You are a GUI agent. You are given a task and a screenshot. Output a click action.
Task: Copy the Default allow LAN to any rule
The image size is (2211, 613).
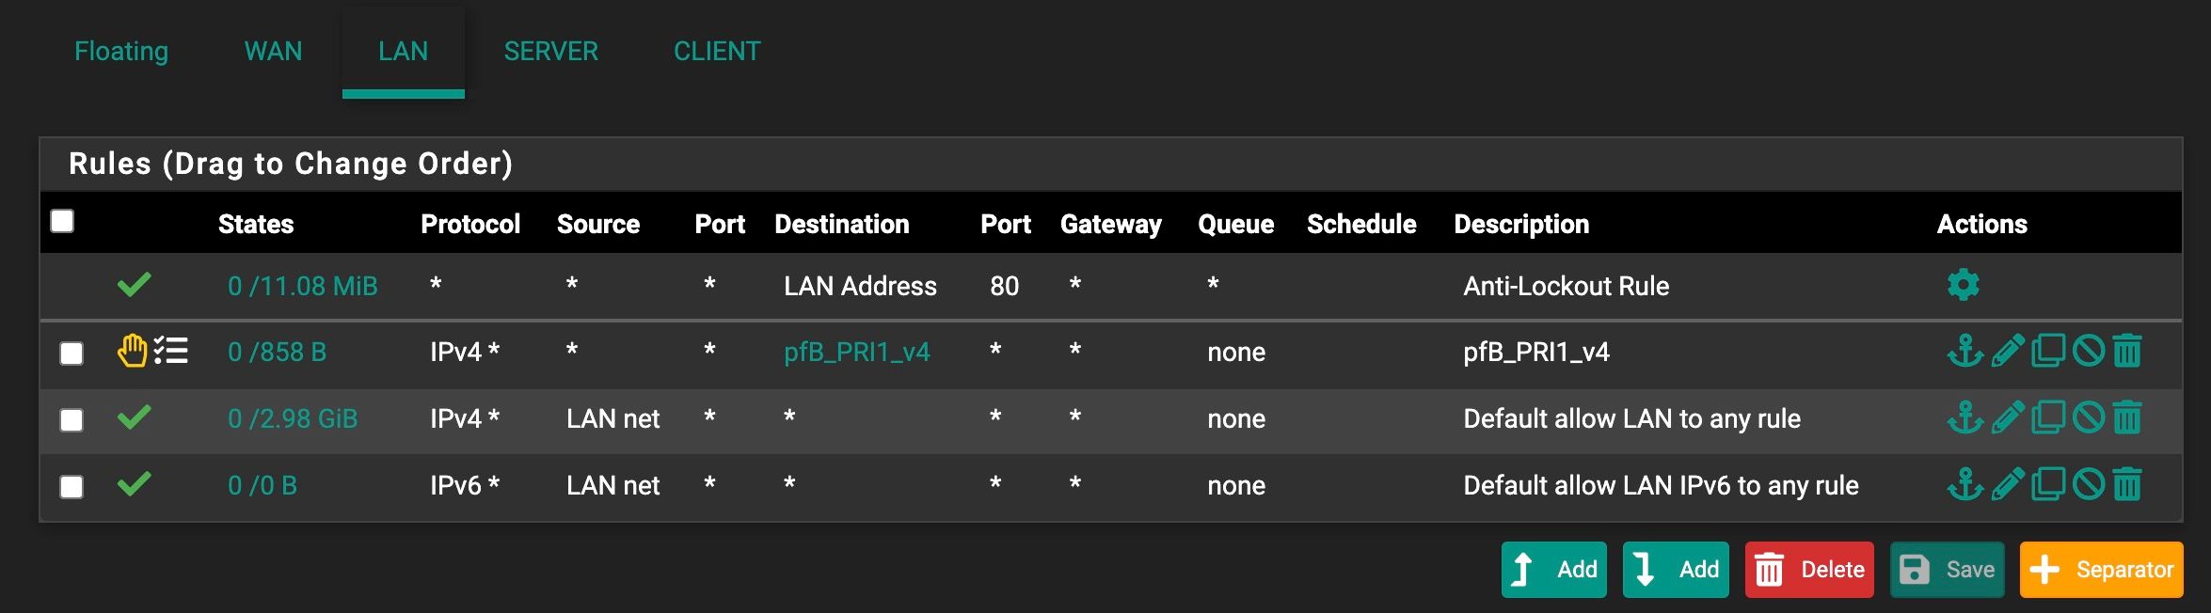click(2048, 417)
